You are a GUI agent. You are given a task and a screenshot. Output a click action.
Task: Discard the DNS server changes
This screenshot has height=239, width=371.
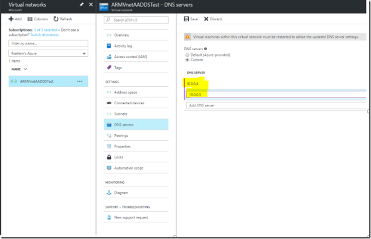point(213,19)
